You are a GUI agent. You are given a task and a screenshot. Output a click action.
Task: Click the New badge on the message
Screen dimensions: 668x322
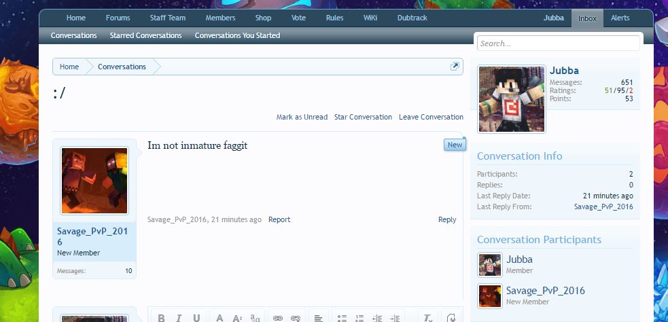pos(455,145)
